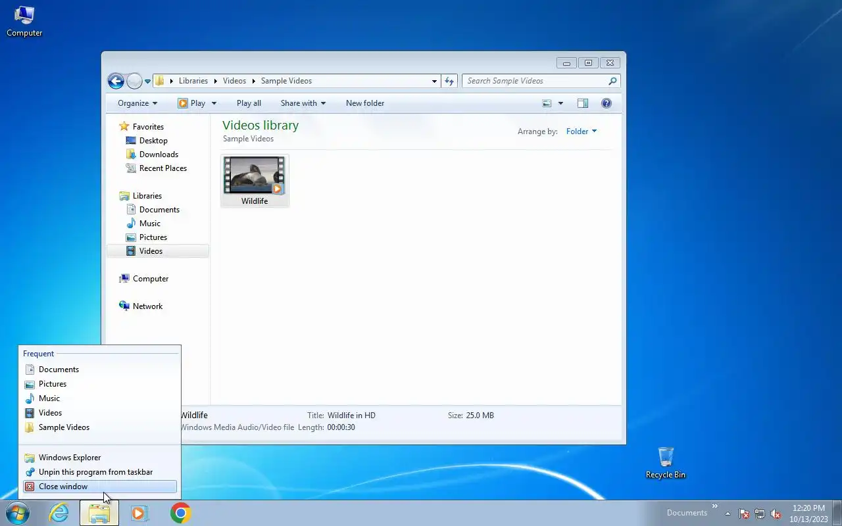Screen dimensions: 842x526
Task: Open the Windows Start button
Action: [18, 513]
